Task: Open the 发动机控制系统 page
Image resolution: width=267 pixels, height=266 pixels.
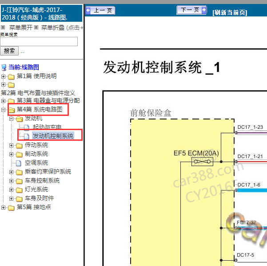Action: (x=53, y=136)
